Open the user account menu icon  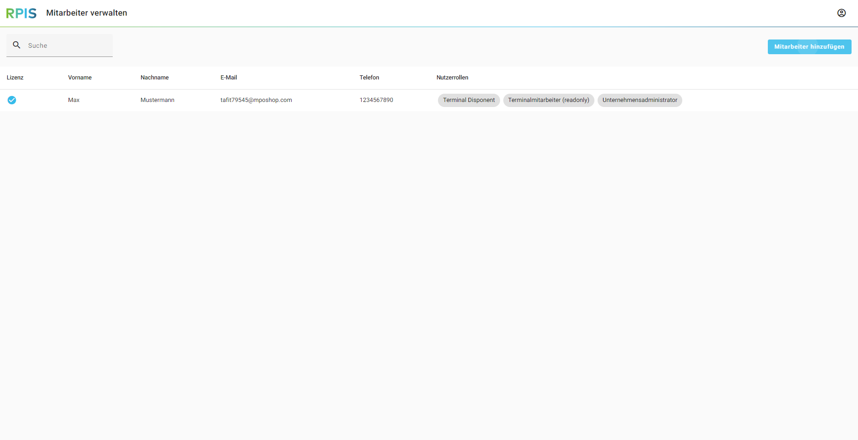841,13
